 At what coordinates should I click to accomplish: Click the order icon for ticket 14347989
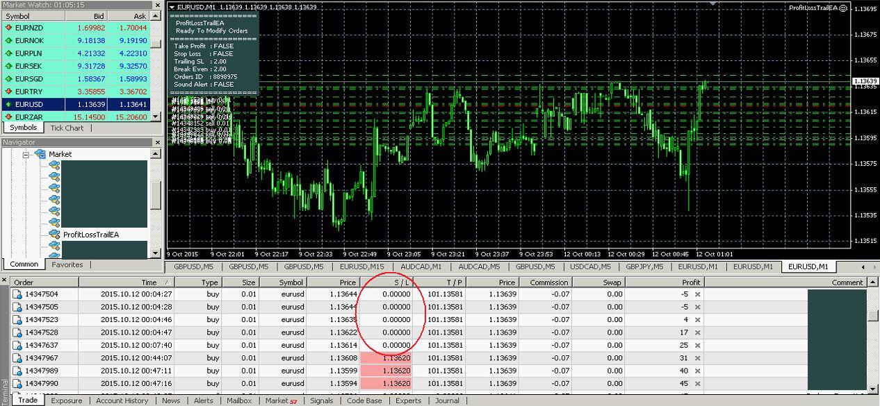[17, 371]
